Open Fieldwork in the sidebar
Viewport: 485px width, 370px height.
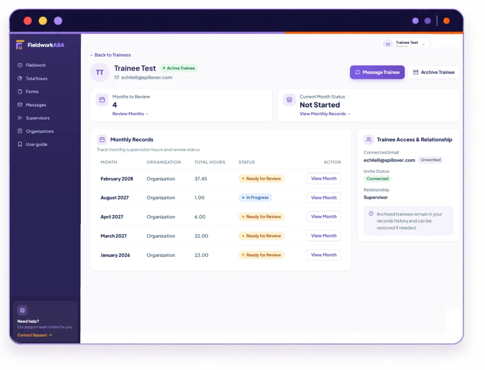[x=35, y=65]
